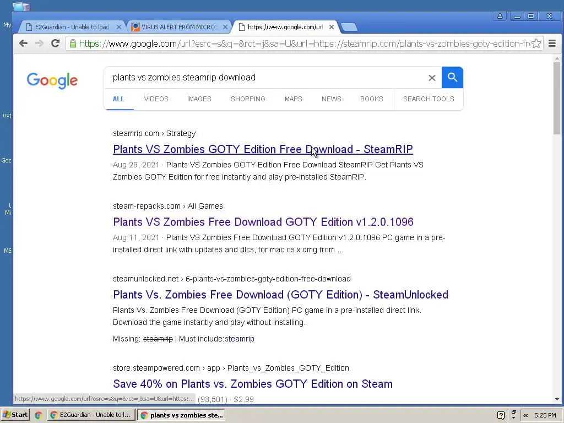This screenshot has height=423, width=564.
Task: Click the Chrome user profile icon
Action: click(x=500, y=16)
